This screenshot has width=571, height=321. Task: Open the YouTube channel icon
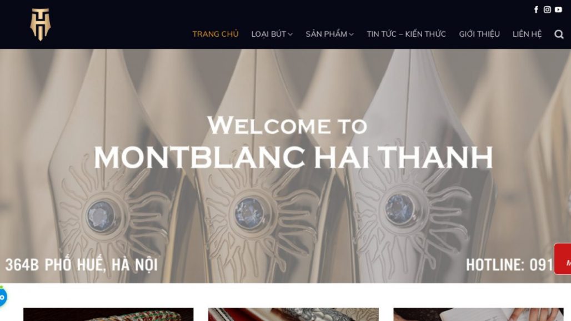click(559, 10)
